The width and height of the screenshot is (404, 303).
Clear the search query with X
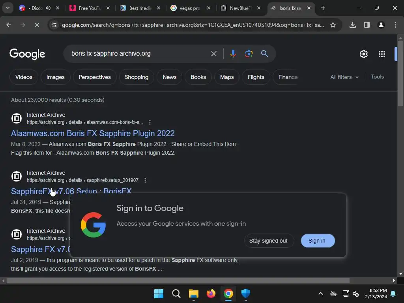(213, 54)
